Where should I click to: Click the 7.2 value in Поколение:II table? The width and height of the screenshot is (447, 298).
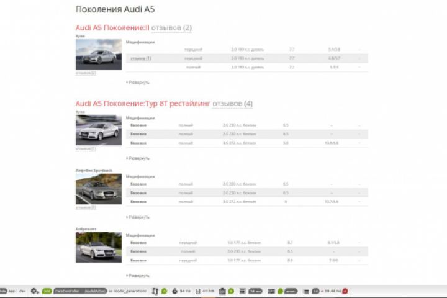point(292,67)
